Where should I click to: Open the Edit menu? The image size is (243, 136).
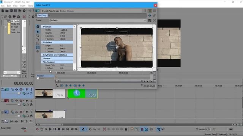coord(9,6)
